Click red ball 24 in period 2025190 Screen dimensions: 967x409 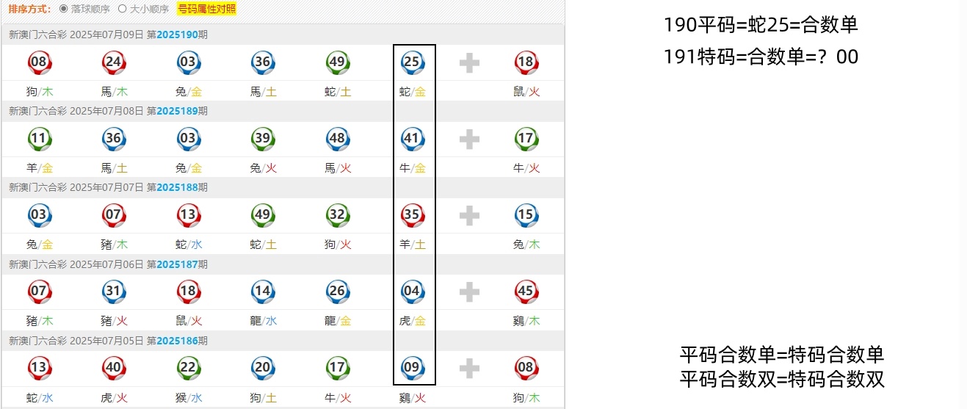click(x=113, y=63)
